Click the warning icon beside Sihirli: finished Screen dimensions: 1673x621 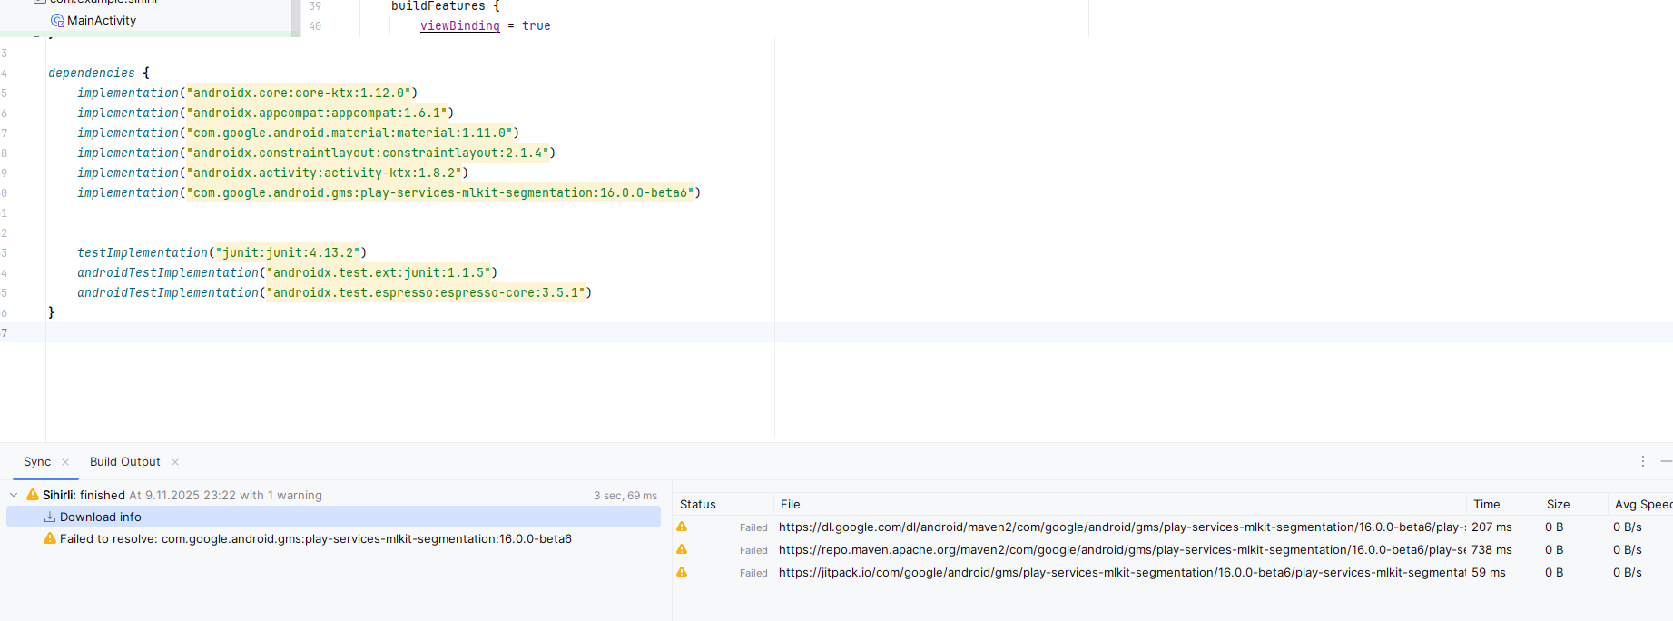[33, 495]
